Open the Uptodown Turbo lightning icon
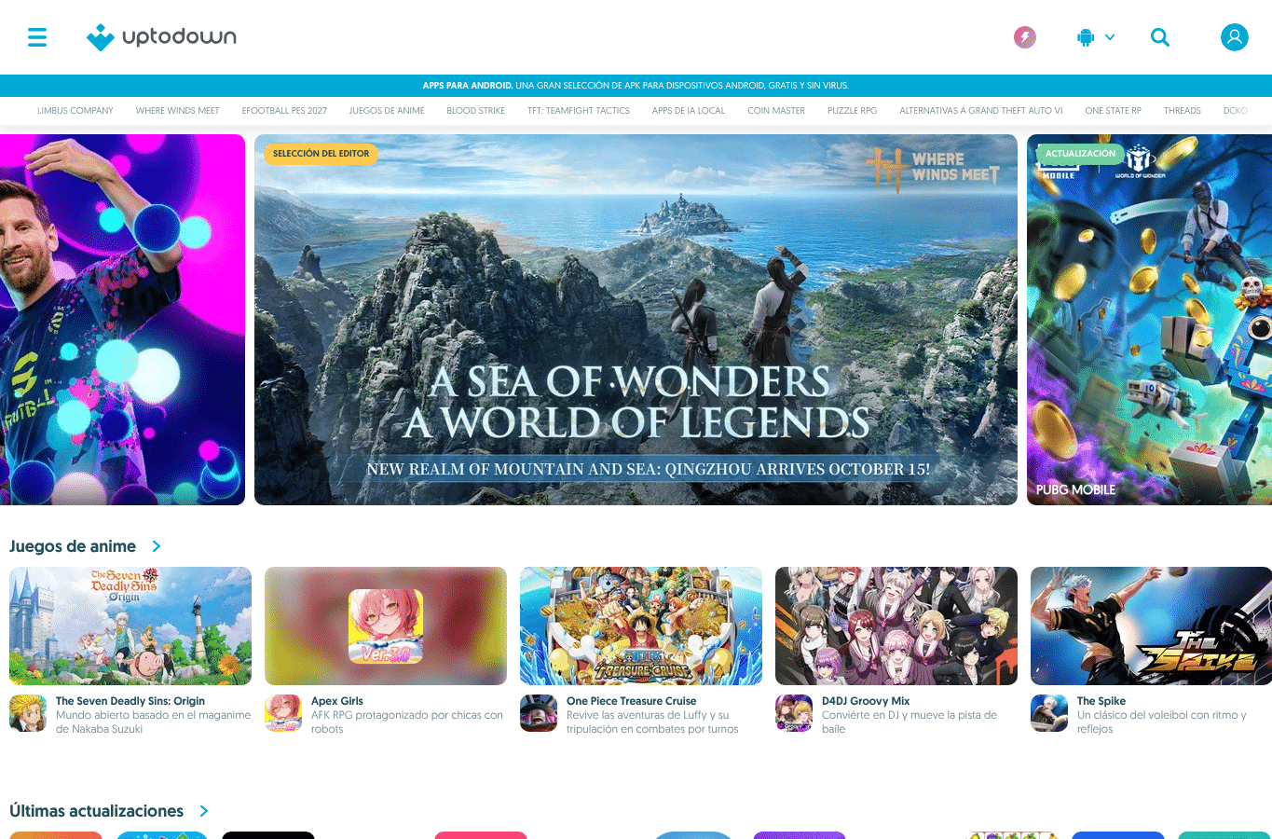 pos(1025,37)
